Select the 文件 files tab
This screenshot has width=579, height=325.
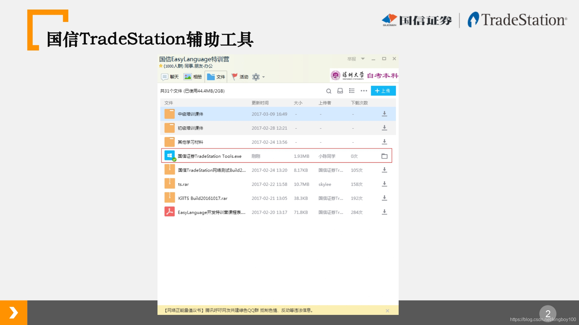[x=216, y=77]
